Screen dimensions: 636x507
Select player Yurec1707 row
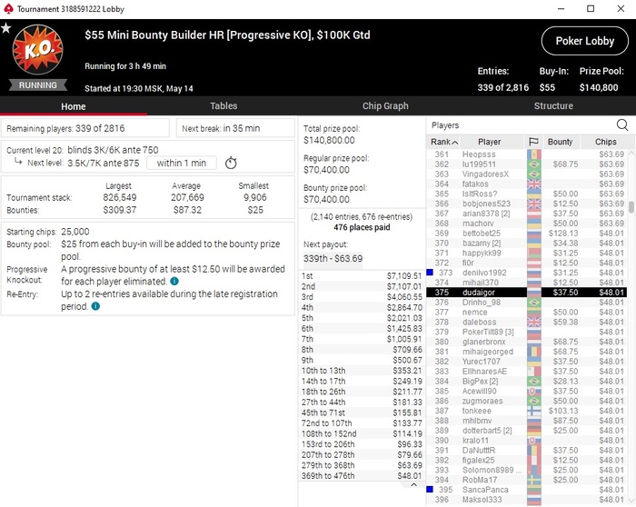click(x=526, y=362)
